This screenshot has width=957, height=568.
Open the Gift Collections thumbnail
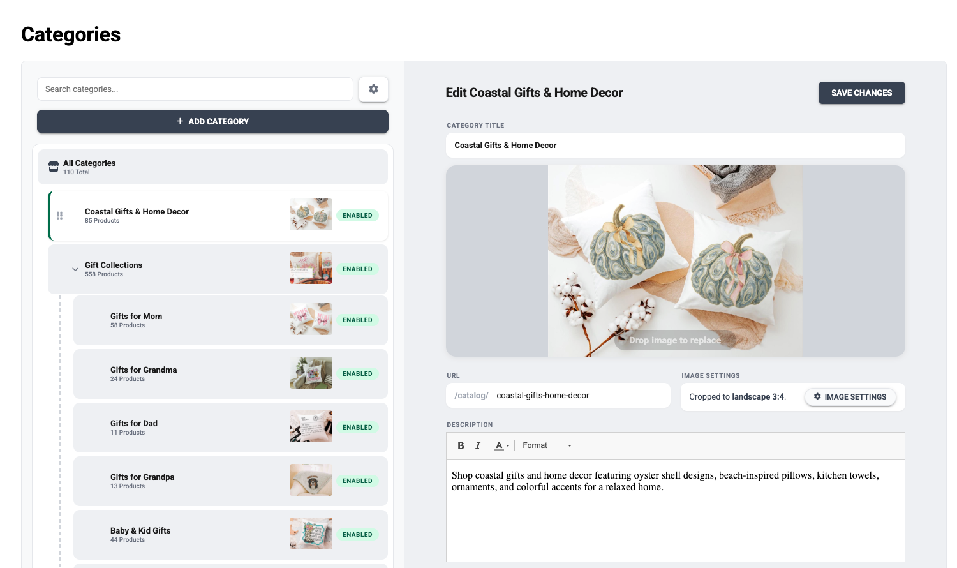pyautogui.click(x=311, y=268)
